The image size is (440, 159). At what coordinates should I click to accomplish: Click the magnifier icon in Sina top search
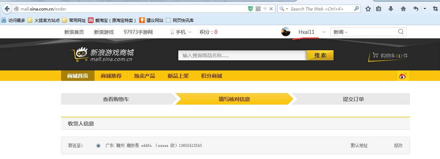click(x=401, y=32)
